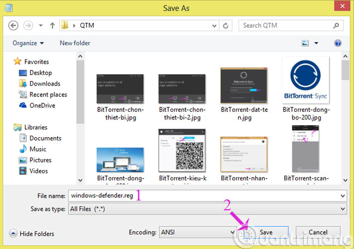Screen dimensions: 354x249
Task: Click the Cancel button
Action: (x=318, y=232)
